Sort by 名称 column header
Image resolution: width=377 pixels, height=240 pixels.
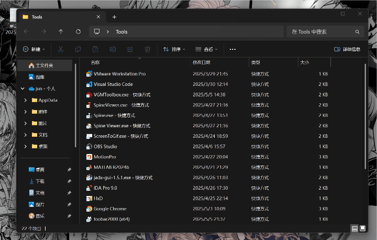(x=95, y=62)
